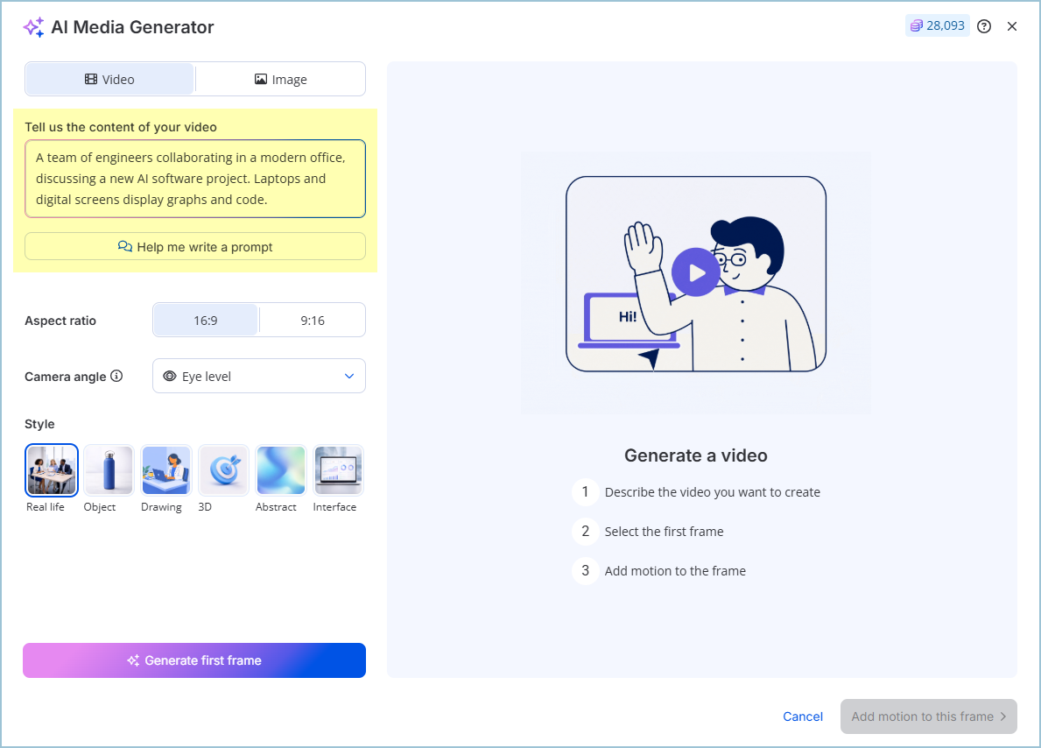This screenshot has height=748, width=1041.
Task: Click the Eye level dropdown chevron
Action: (349, 377)
